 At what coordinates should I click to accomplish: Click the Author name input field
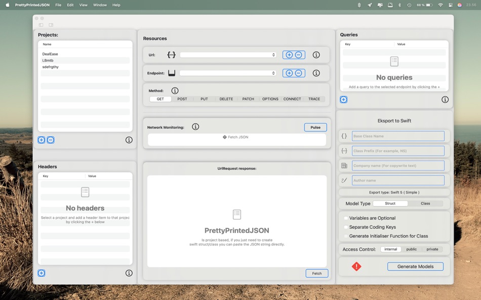(x=398, y=180)
